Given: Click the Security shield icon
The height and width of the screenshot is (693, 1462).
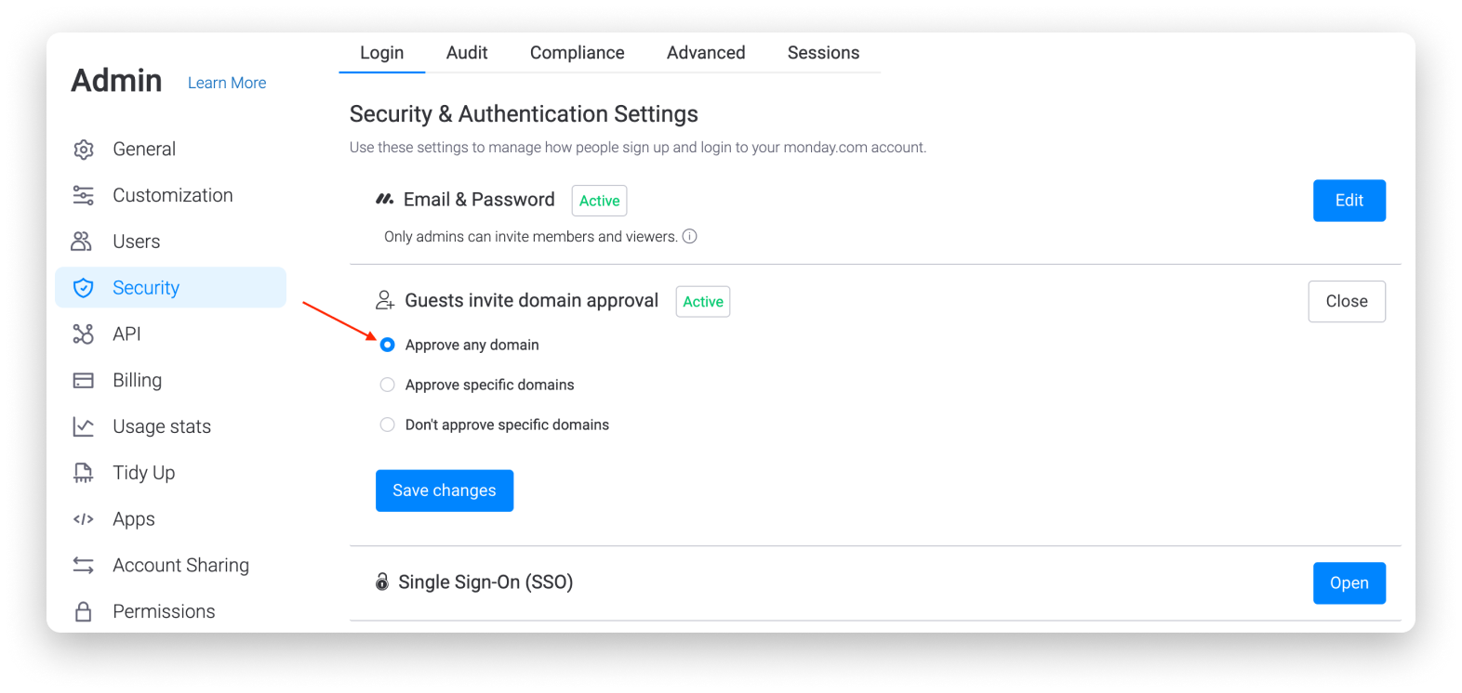Looking at the screenshot, I should pyautogui.click(x=84, y=288).
